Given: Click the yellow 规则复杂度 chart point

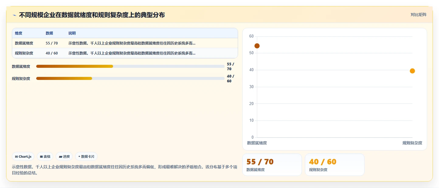Looking at the screenshot, I should coord(412,71).
